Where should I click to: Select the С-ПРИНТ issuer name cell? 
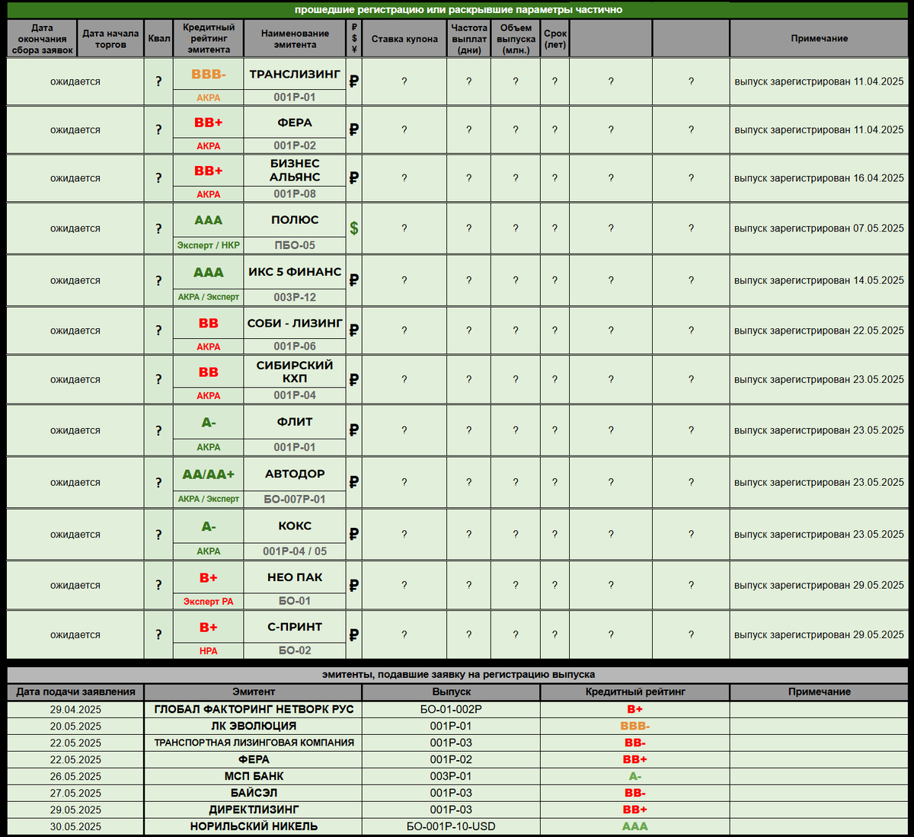295,627
